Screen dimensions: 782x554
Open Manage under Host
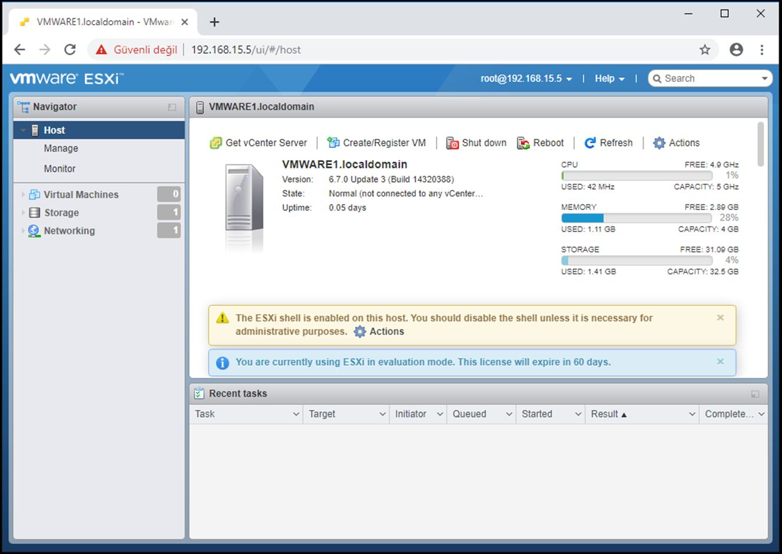coord(61,149)
